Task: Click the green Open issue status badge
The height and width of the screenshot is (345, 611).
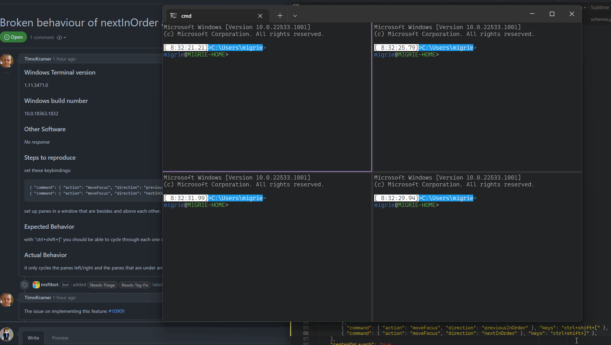Action: coord(13,37)
